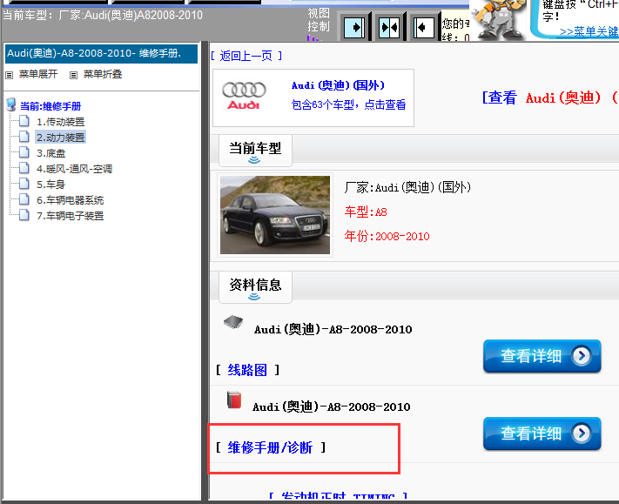Click the right-arrow view control icon

pyautogui.click(x=354, y=28)
